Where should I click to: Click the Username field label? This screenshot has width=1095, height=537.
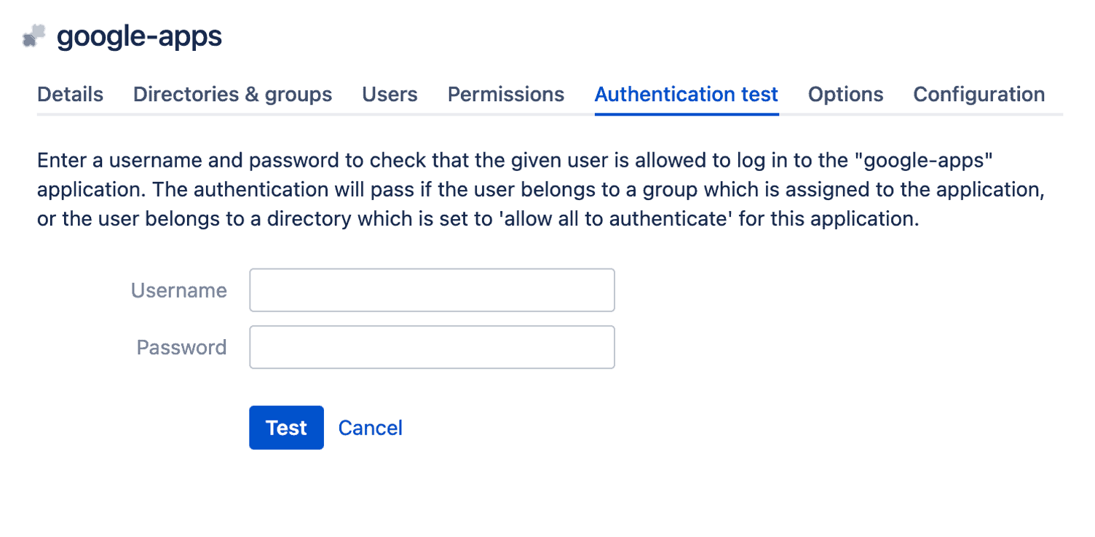(x=179, y=291)
